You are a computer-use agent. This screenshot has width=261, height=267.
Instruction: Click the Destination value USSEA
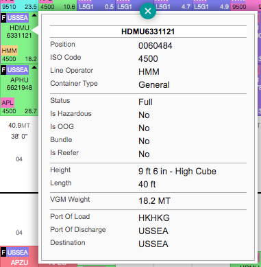click(153, 244)
